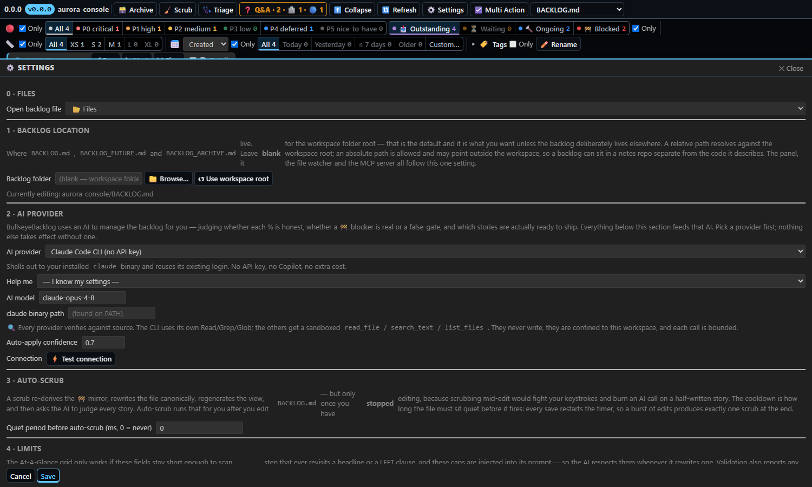812x487 pixels.
Task: Activate Multi Action mode
Action: [499, 10]
